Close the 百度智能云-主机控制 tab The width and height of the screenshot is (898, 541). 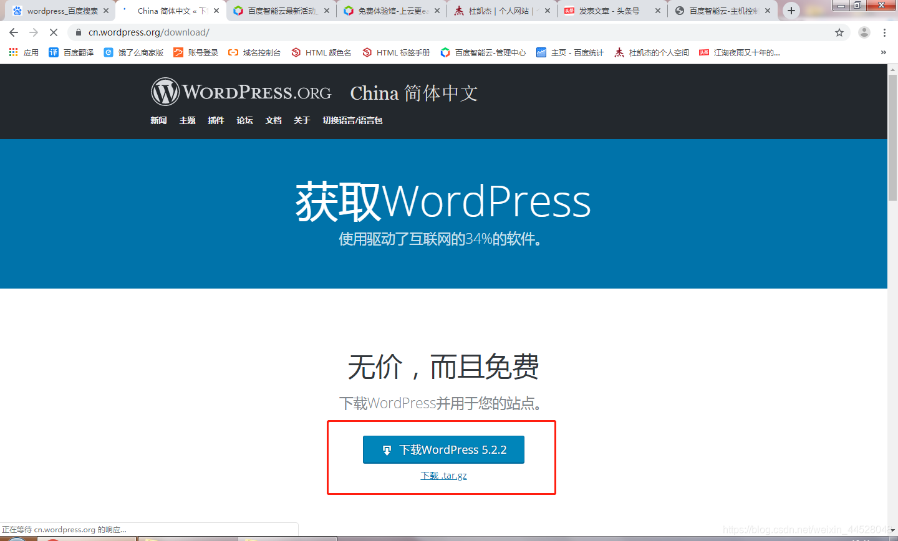click(768, 11)
